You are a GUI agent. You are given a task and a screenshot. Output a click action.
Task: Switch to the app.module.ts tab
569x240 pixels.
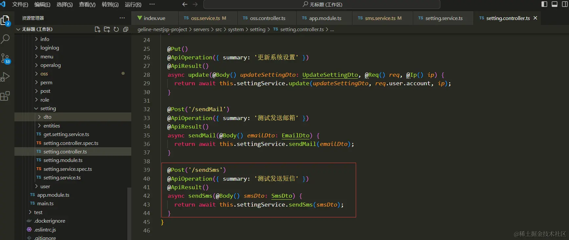(325, 18)
